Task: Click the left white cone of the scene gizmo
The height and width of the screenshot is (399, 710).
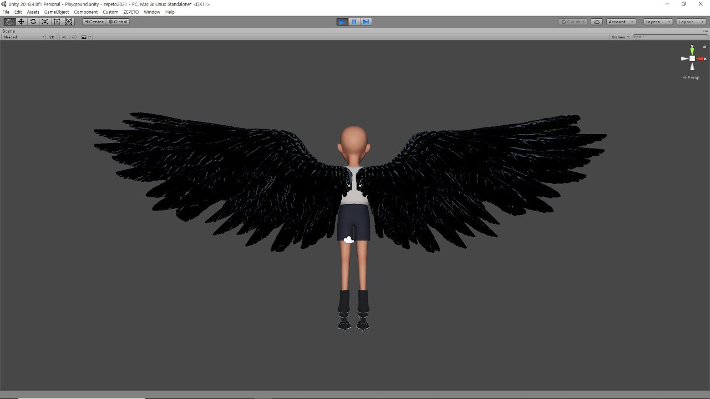Action: coord(684,59)
